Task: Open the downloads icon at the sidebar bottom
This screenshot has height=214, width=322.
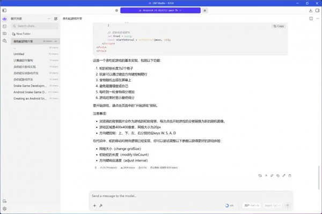Action: [4, 201]
